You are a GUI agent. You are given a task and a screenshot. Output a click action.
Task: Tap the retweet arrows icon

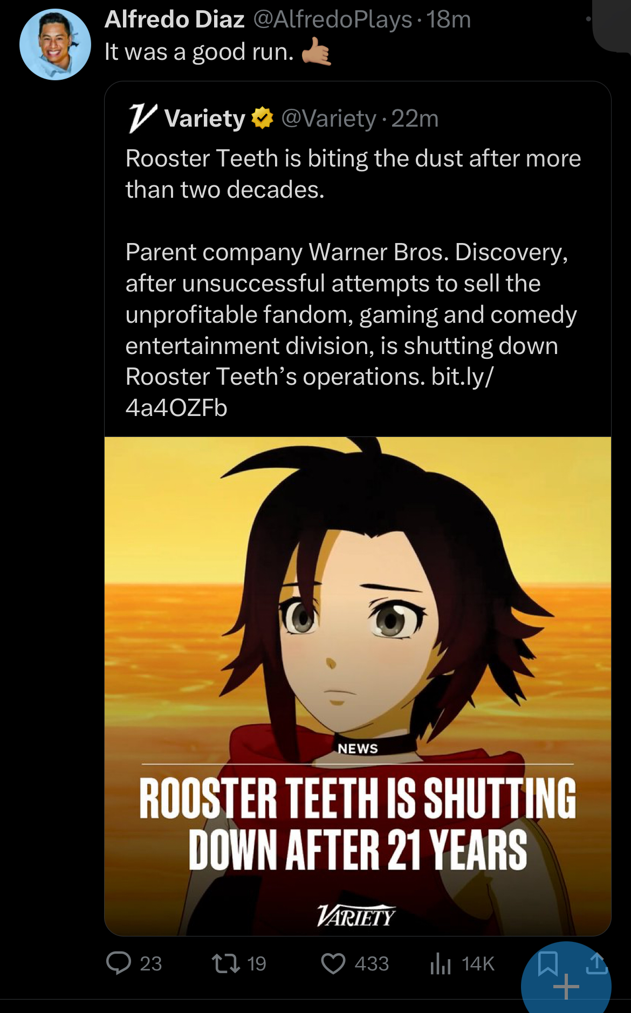tap(226, 963)
